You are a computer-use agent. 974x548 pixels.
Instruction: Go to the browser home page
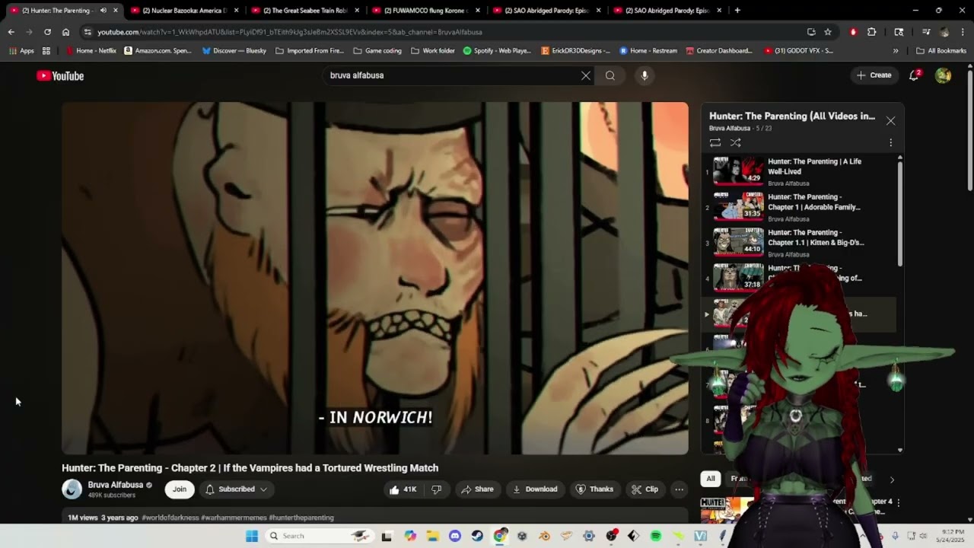pos(66,32)
